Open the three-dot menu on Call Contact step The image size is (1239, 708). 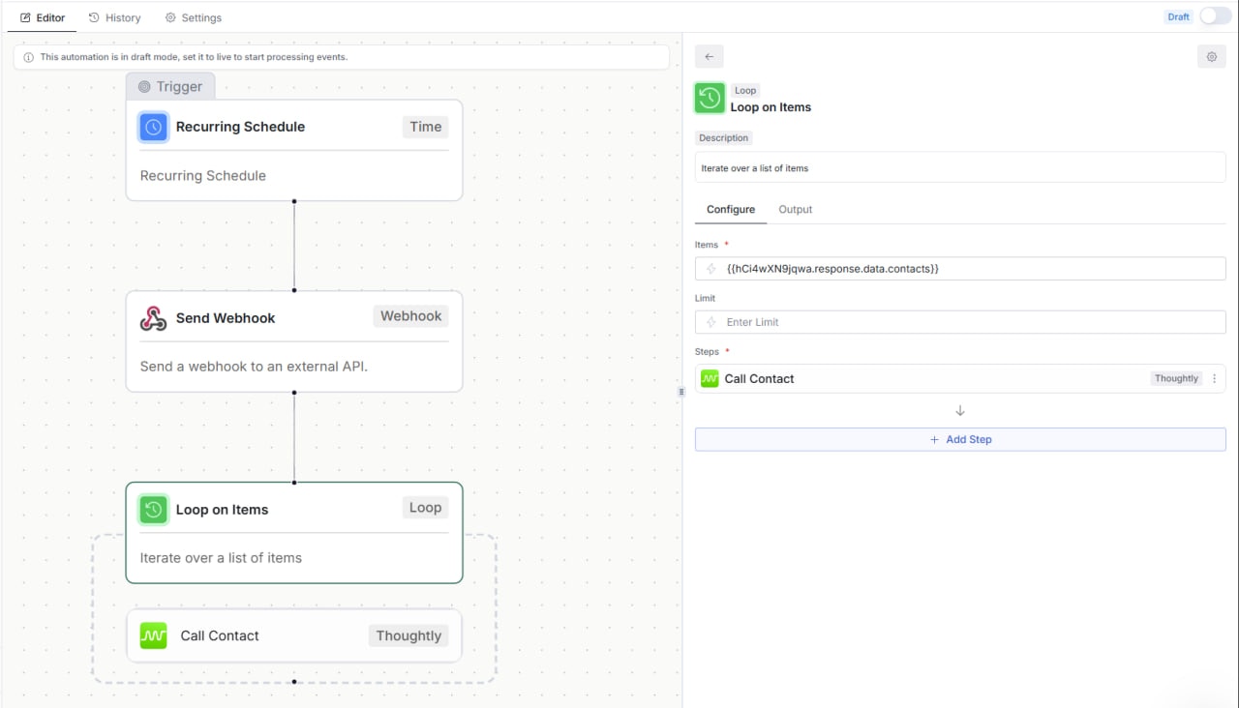tap(1214, 378)
